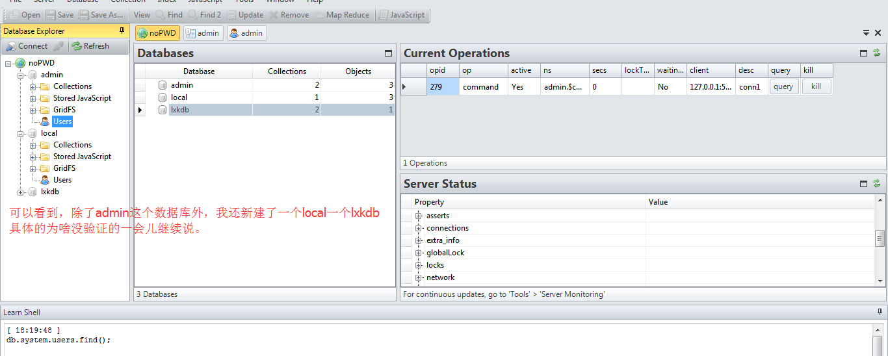Expand GridFS under local
888x356 pixels.
[x=33, y=168]
